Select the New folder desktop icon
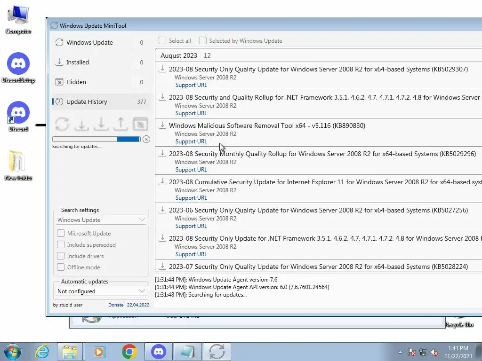482x361 pixels. point(18,165)
